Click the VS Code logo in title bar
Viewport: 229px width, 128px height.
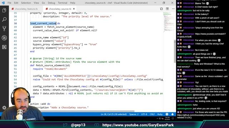(3, 3)
